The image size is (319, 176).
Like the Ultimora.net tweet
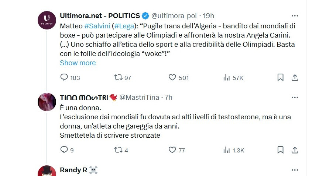[172, 78]
